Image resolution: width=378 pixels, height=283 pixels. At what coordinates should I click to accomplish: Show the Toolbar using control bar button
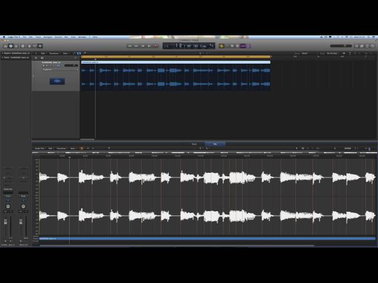click(x=17, y=46)
